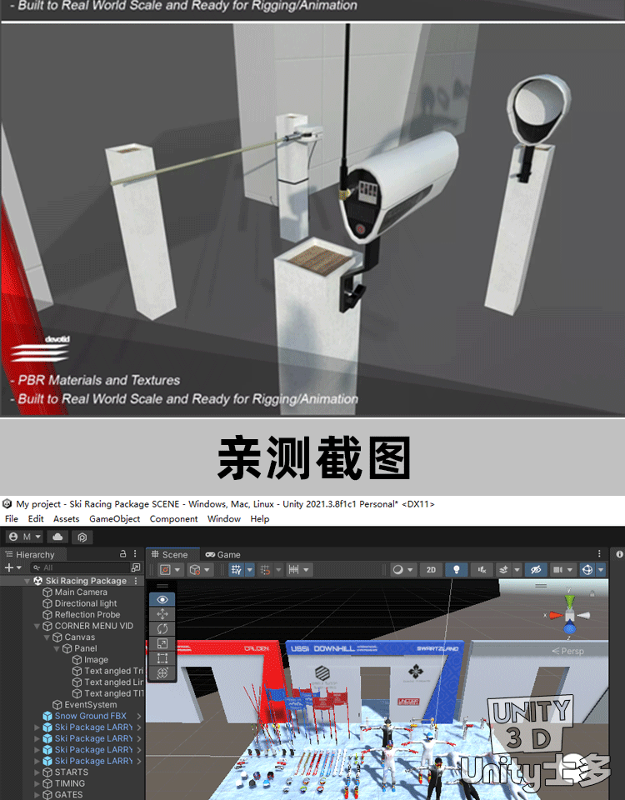Open Snow Ground FBX prefab arrow
This screenshot has width=625, height=800.
(x=139, y=716)
